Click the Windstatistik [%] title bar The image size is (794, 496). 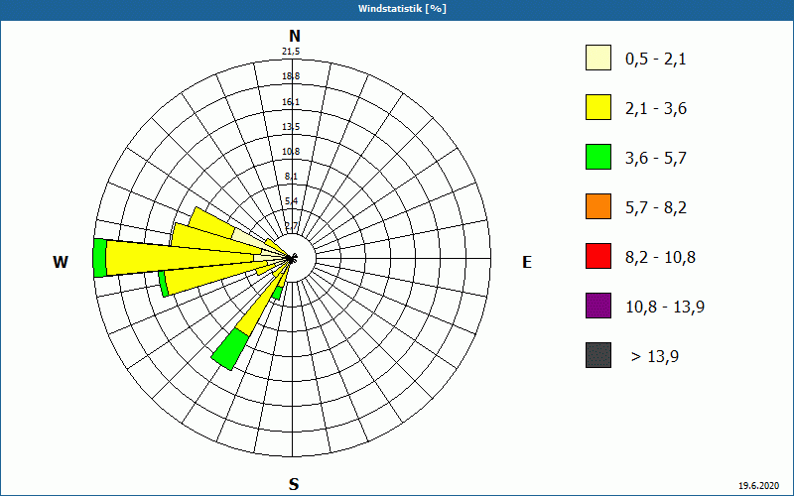click(397, 9)
